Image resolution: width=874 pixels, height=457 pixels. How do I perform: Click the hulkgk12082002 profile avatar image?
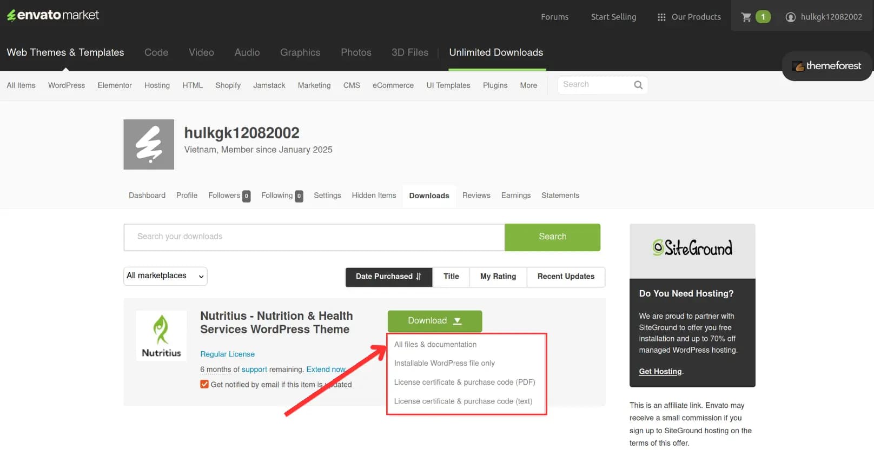[x=149, y=144]
